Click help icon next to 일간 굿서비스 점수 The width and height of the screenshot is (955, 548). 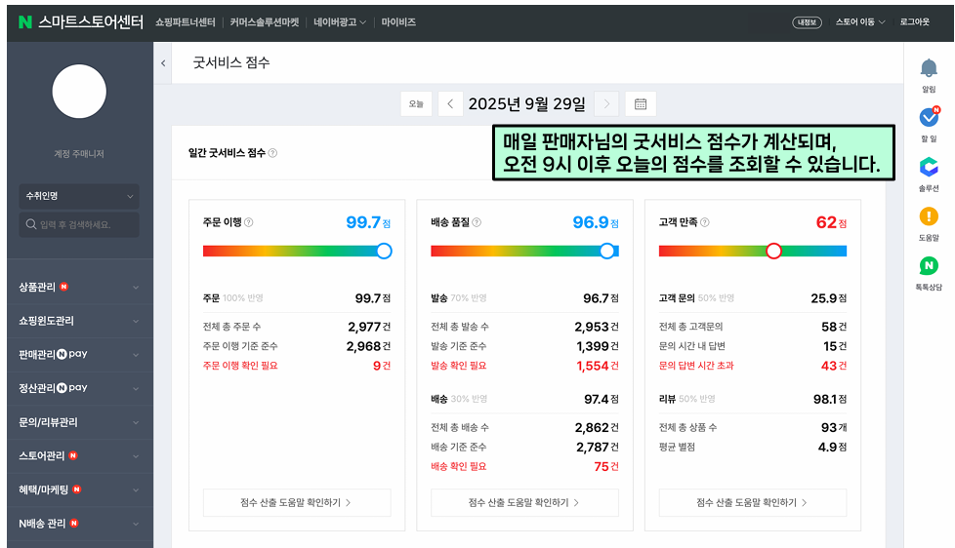[272, 153]
